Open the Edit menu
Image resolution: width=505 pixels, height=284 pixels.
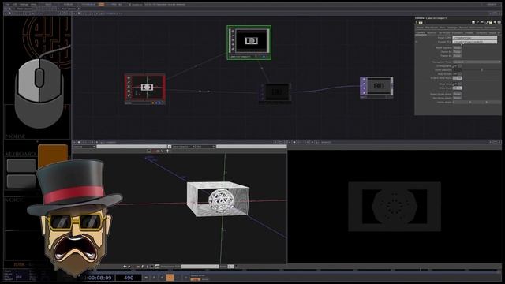pyautogui.click(x=14, y=5)
